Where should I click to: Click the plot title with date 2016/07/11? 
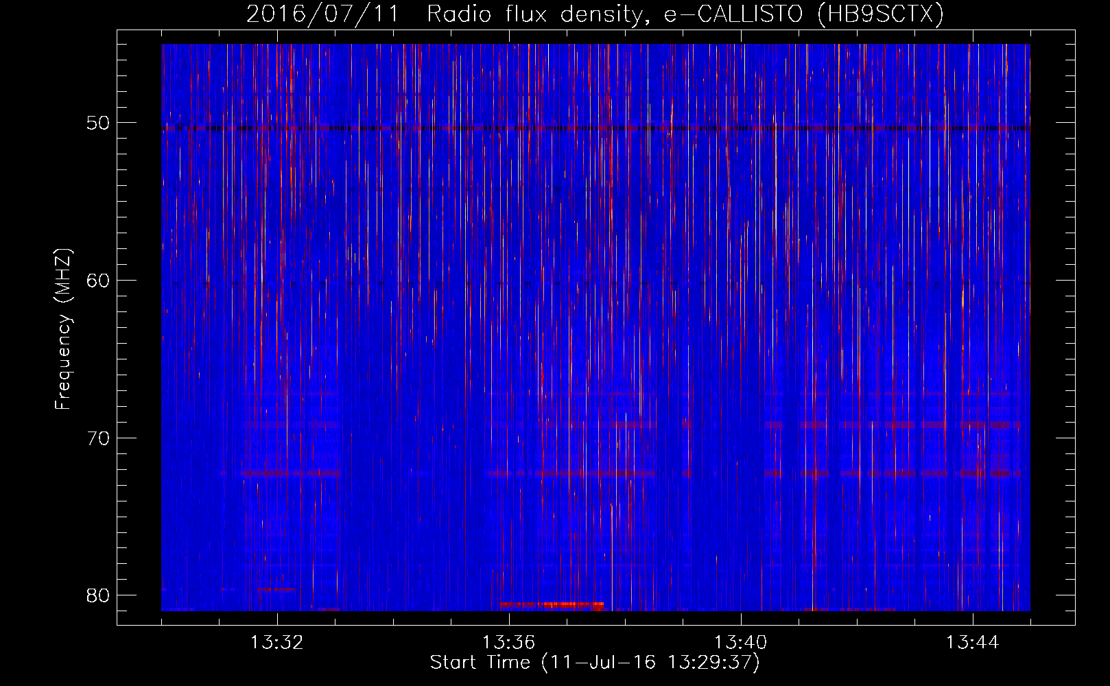pyautogui.click(x=595, y=14)
